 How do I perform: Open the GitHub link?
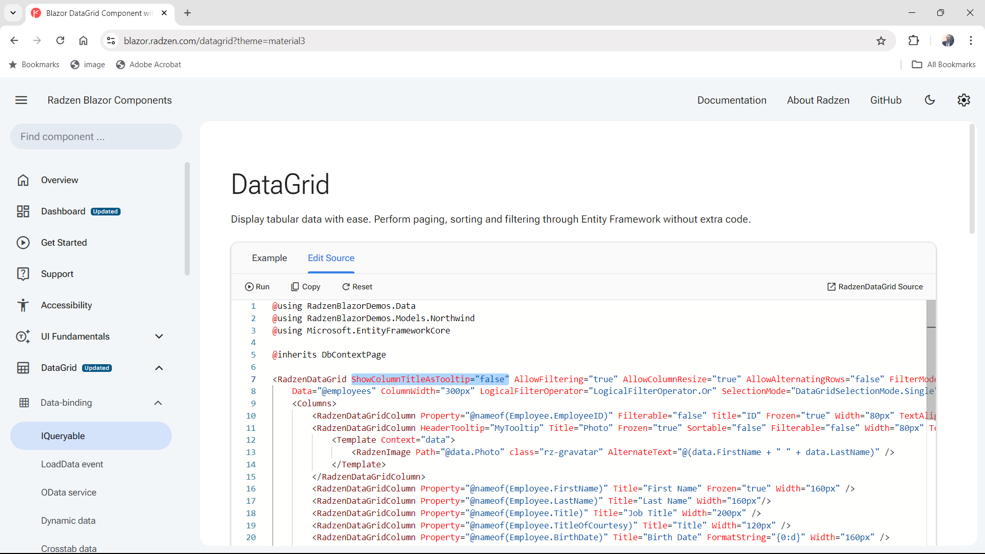coord(885,100)
